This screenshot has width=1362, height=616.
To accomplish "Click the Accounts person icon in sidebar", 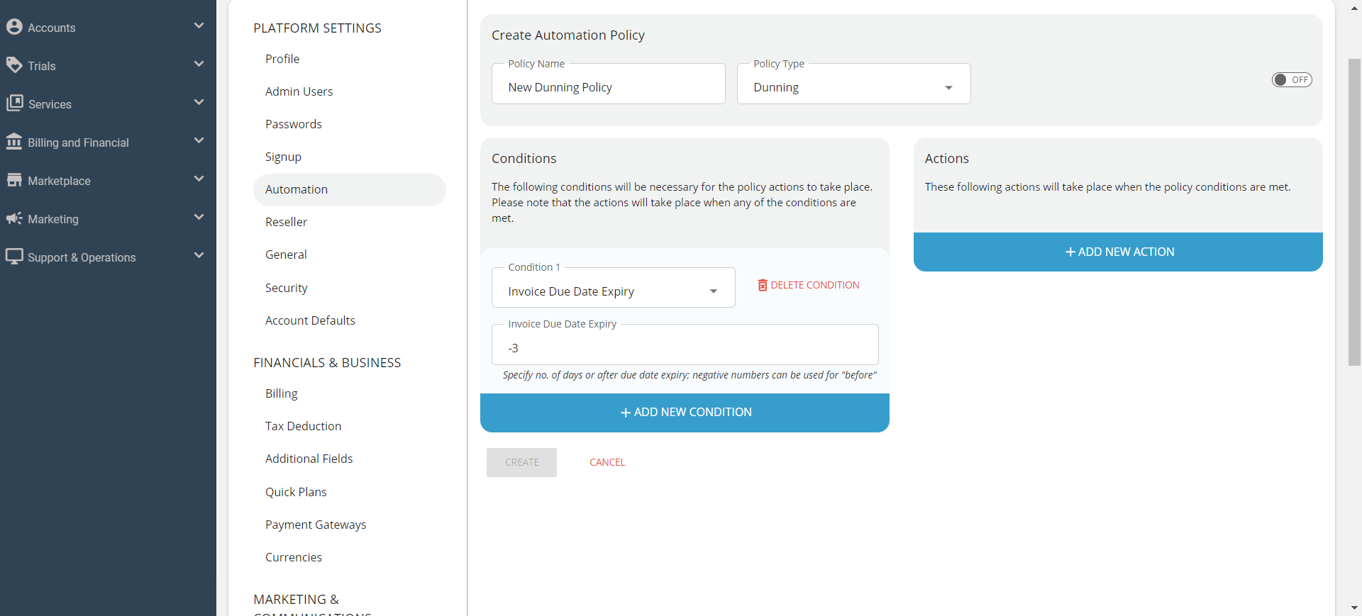I will 14,27.
